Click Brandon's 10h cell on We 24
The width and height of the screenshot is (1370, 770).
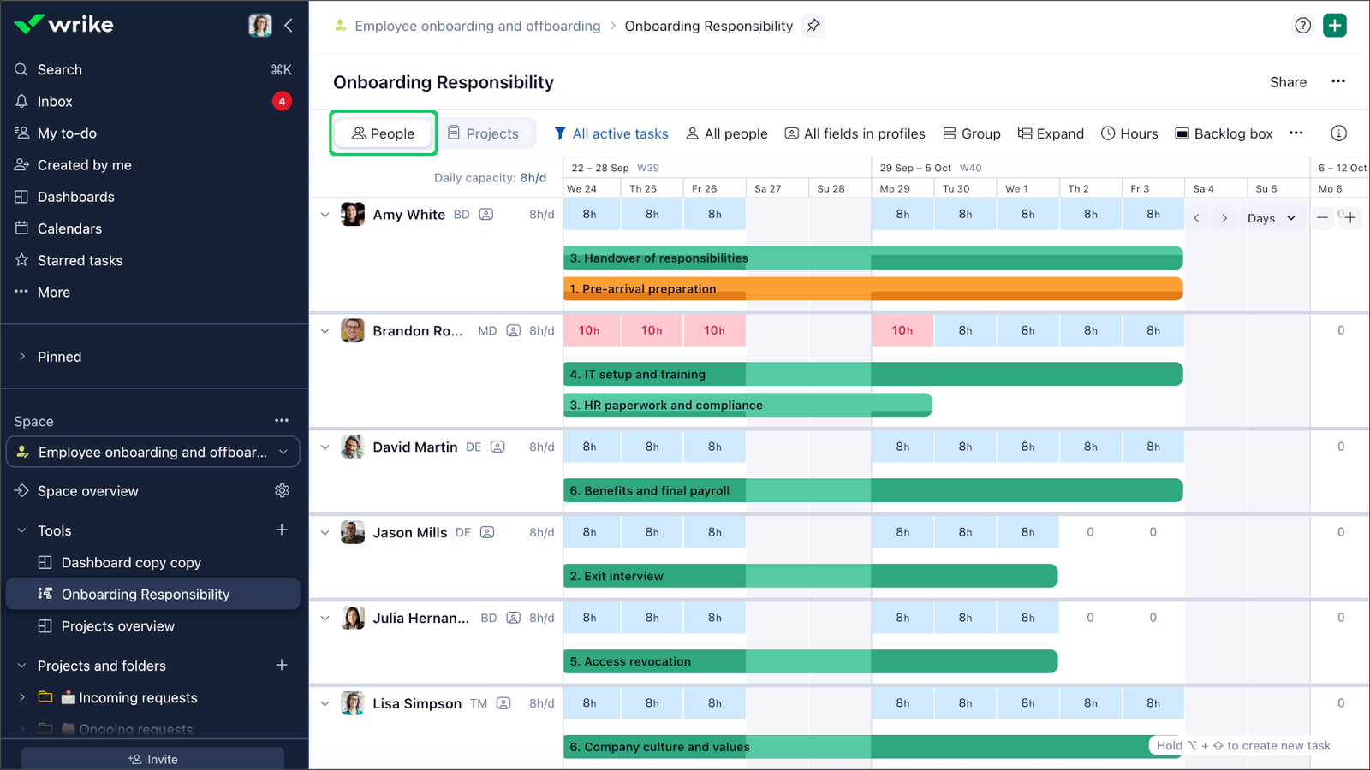click(x=589, y=330)
